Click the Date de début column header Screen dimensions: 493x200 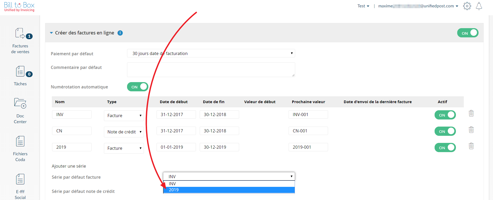(x=174, y=102)
